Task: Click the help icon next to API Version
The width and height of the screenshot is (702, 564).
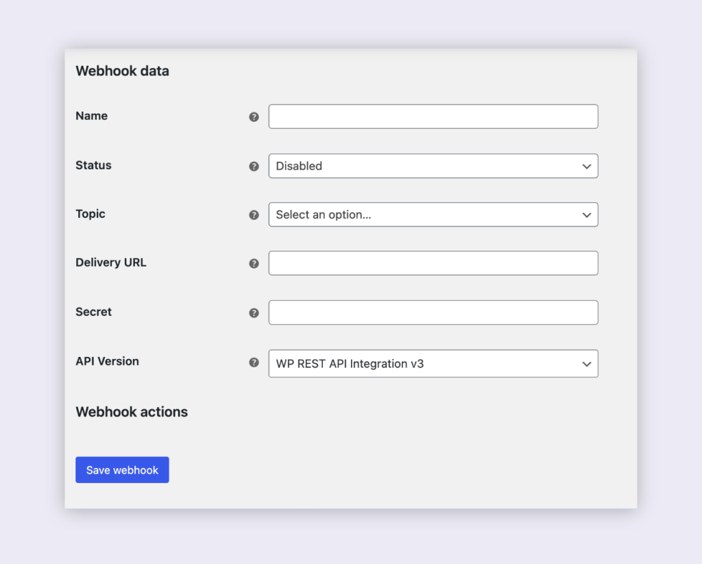Action: [x=254, y=363]
